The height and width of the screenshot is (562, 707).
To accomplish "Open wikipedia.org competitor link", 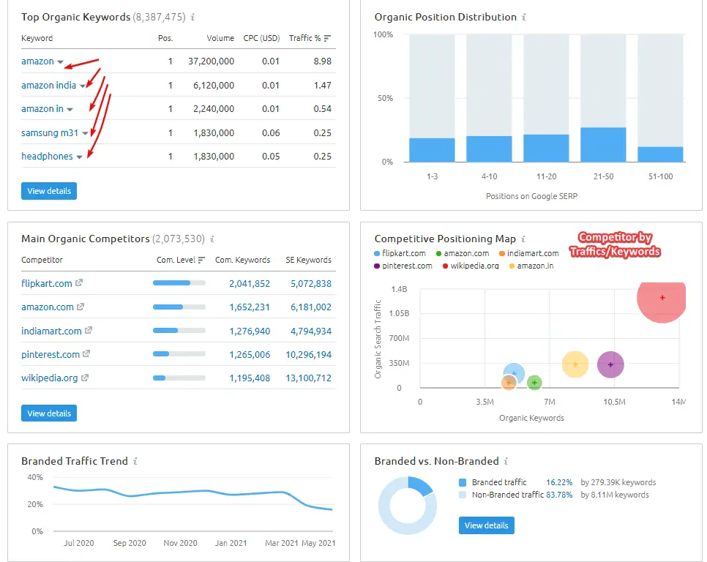I will tap(50, 378).
